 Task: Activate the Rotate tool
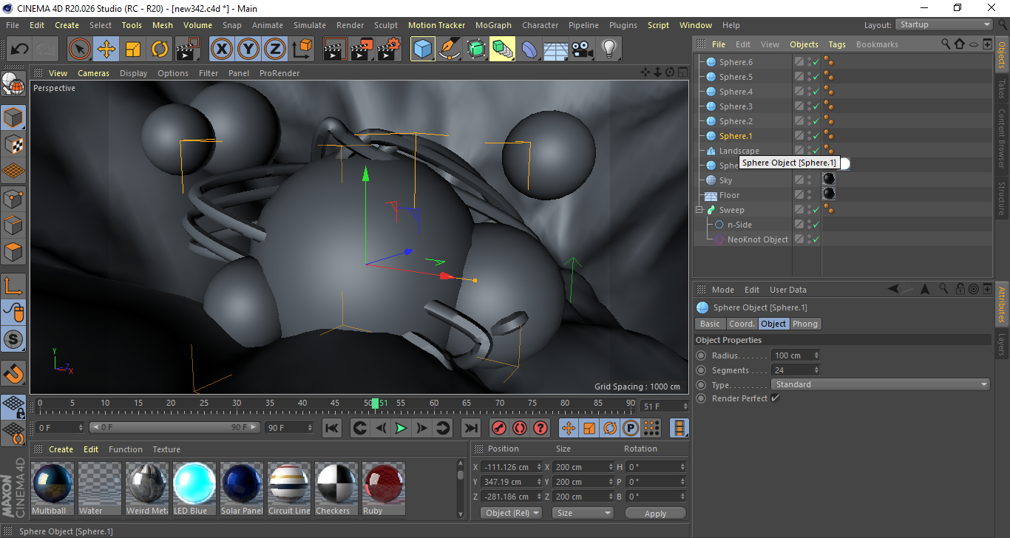point(160,50)
